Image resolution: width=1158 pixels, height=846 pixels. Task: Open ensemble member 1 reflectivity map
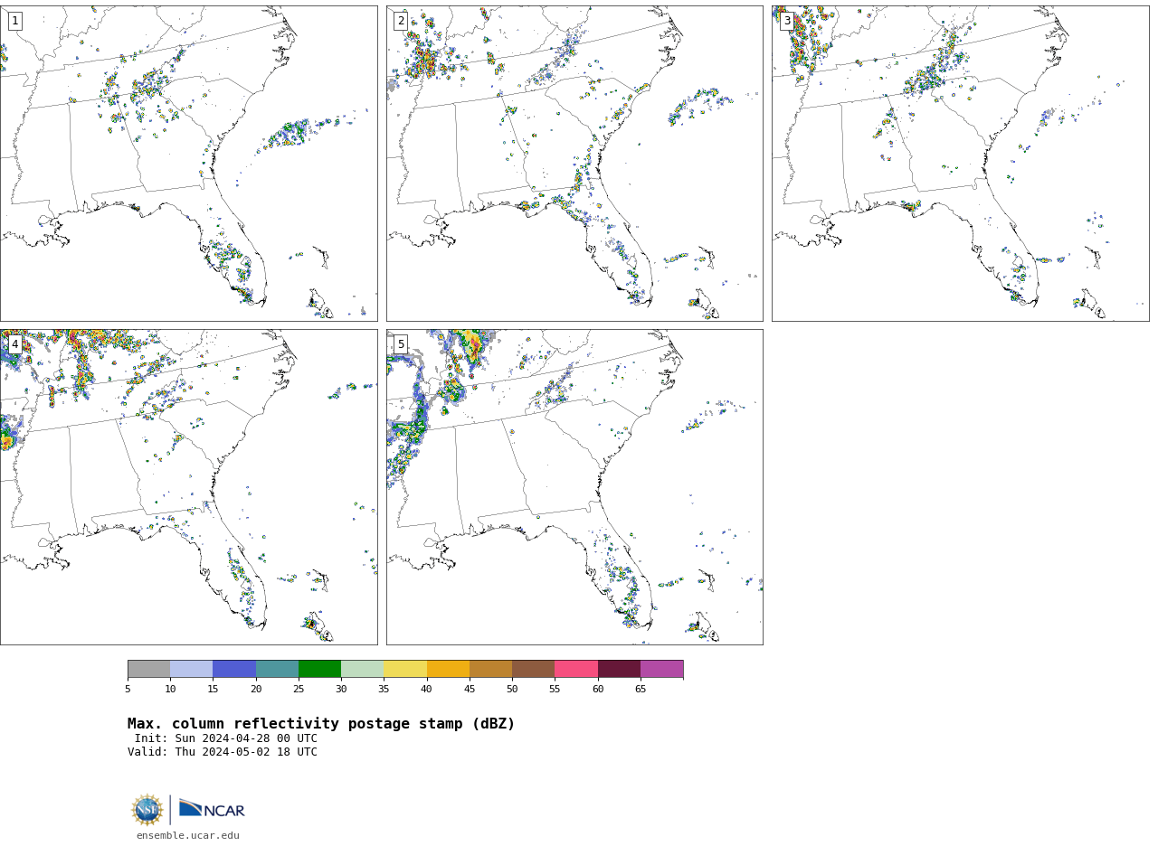click(188, 164)
